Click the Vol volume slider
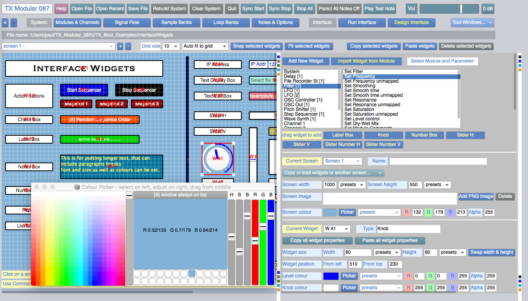Image resolution: width=528 pixels, height=301 pixels. [449, 9]
